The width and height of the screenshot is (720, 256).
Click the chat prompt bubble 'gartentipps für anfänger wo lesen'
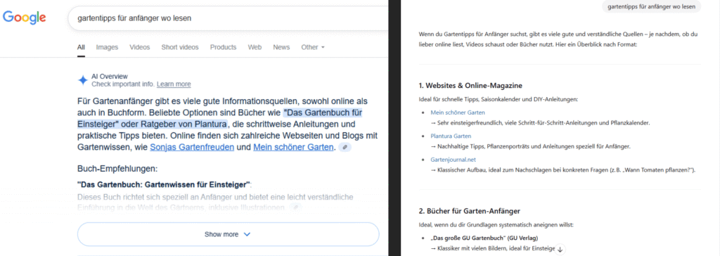point(652,6)
